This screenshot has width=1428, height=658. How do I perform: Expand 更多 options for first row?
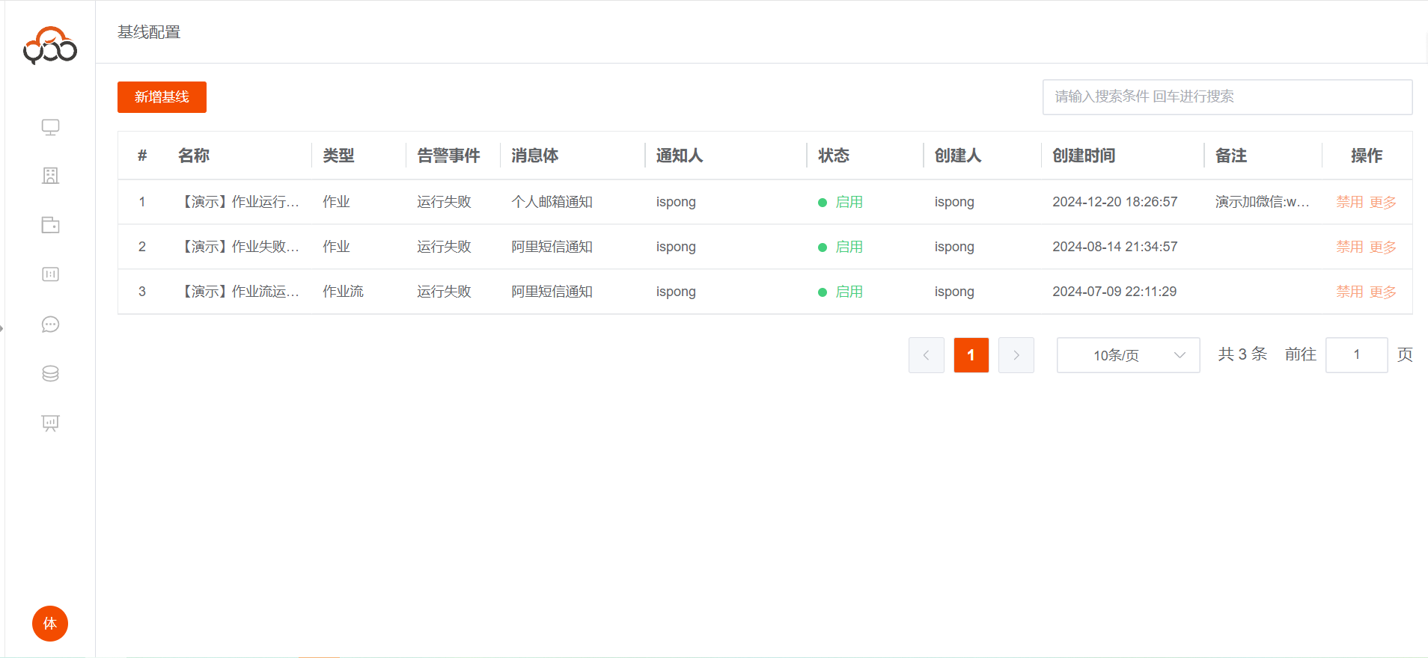tap(1382, 202)
